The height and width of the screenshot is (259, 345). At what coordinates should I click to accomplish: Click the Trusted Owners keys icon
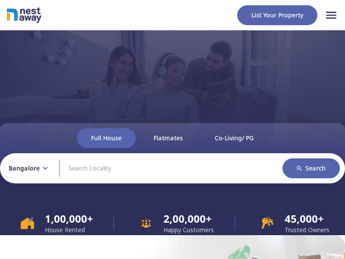point(267,223)
